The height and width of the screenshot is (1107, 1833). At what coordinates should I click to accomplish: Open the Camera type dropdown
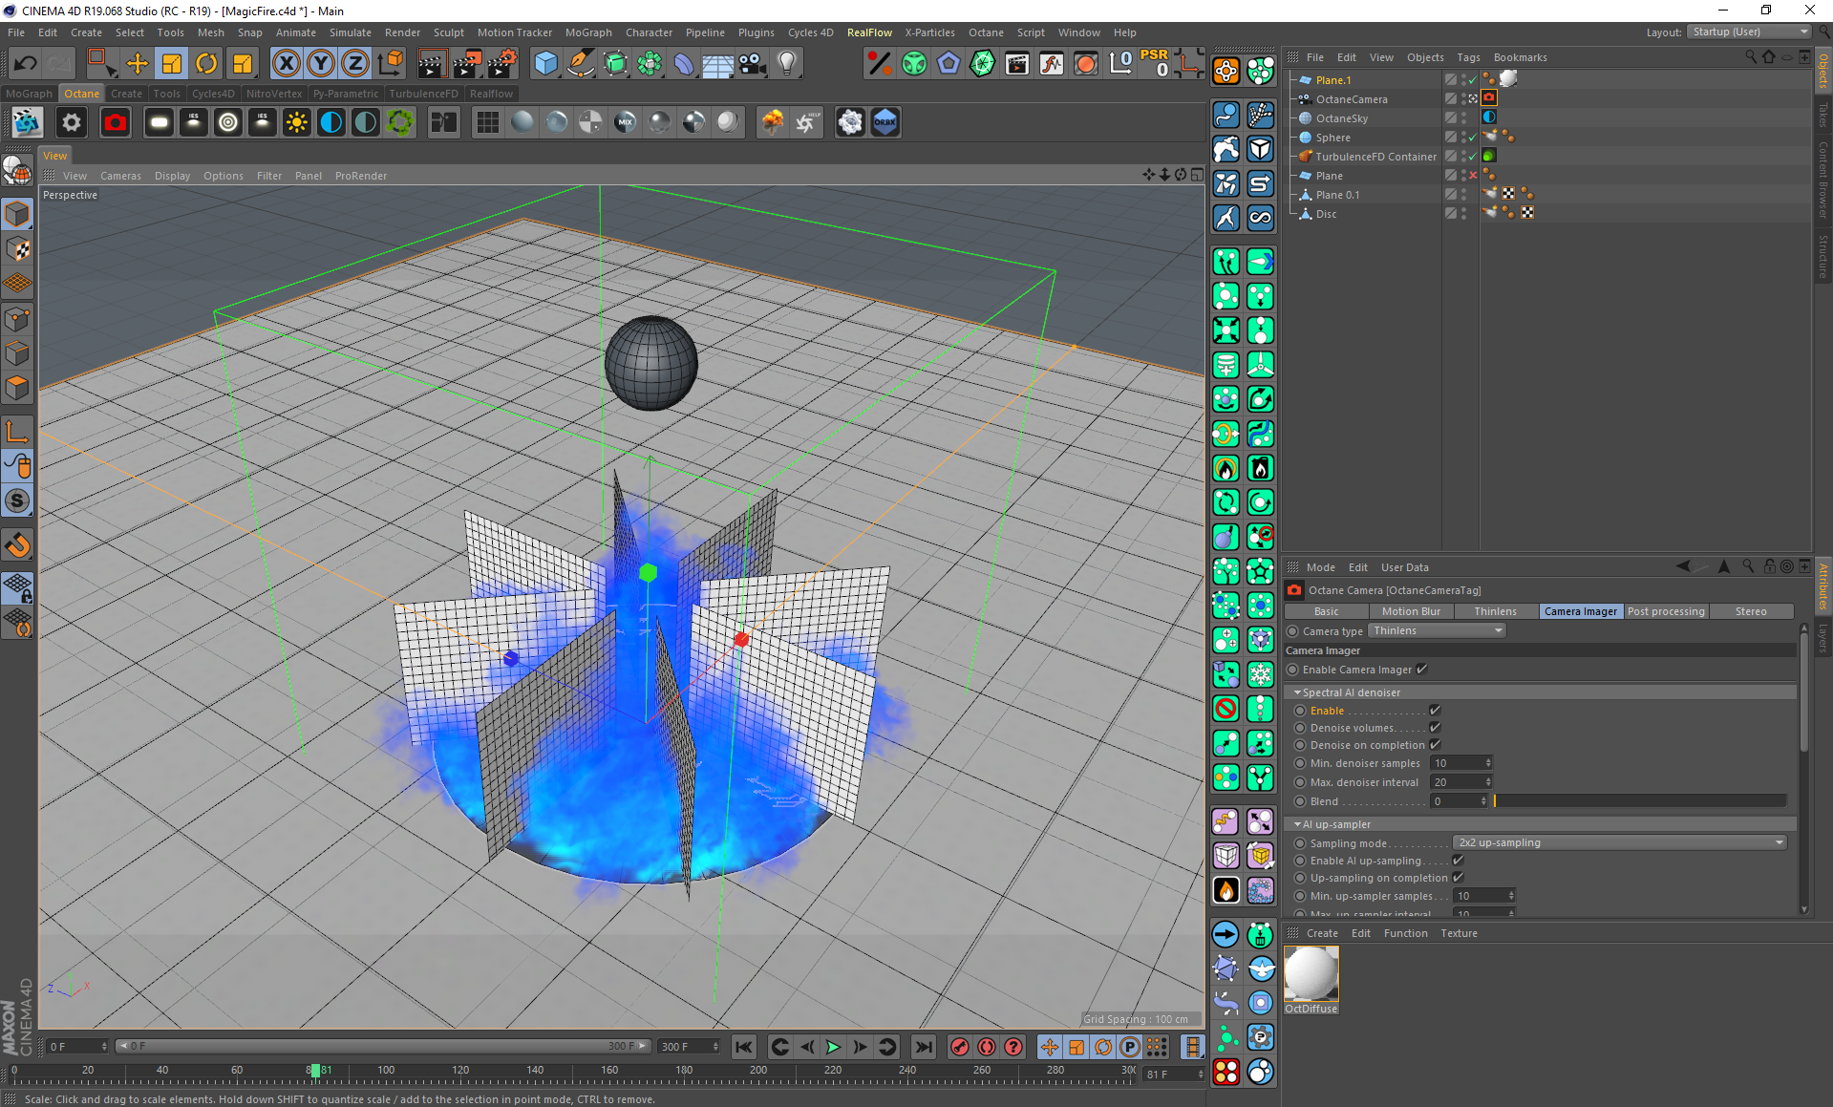coord(1437,630)
